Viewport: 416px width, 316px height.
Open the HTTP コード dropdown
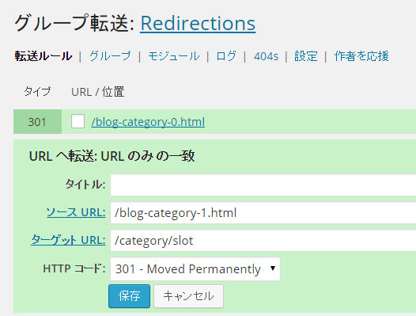[x=195, y=268]
